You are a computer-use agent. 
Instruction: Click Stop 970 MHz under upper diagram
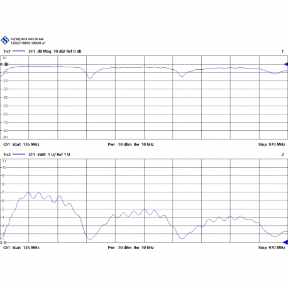pyautogui.click(x=272, y=144)
